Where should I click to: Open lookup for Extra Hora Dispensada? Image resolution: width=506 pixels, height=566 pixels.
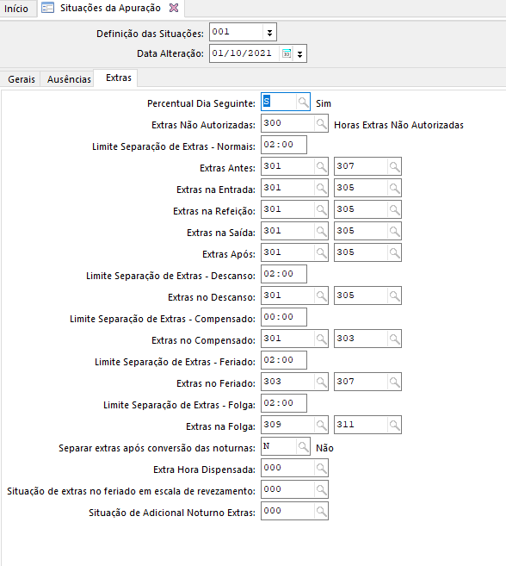click(x=321, y=469)
